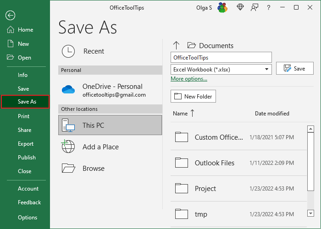The image size is (321, 229).
Task: Click the 1/11/2022 2:09 PM date
Action: (271, 163)
